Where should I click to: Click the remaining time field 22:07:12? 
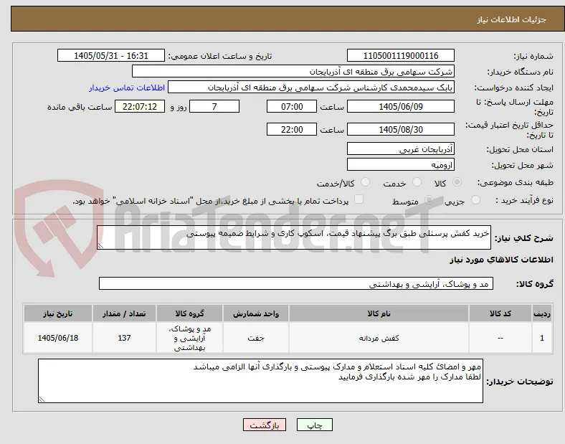click(140, 106)
